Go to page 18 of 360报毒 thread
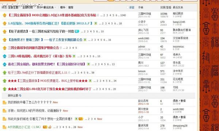This screenshot has height=131, width=219. [120, 23]
